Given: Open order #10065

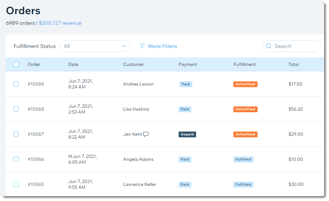Looking at the screenshot, I should [x=36, y=185].
